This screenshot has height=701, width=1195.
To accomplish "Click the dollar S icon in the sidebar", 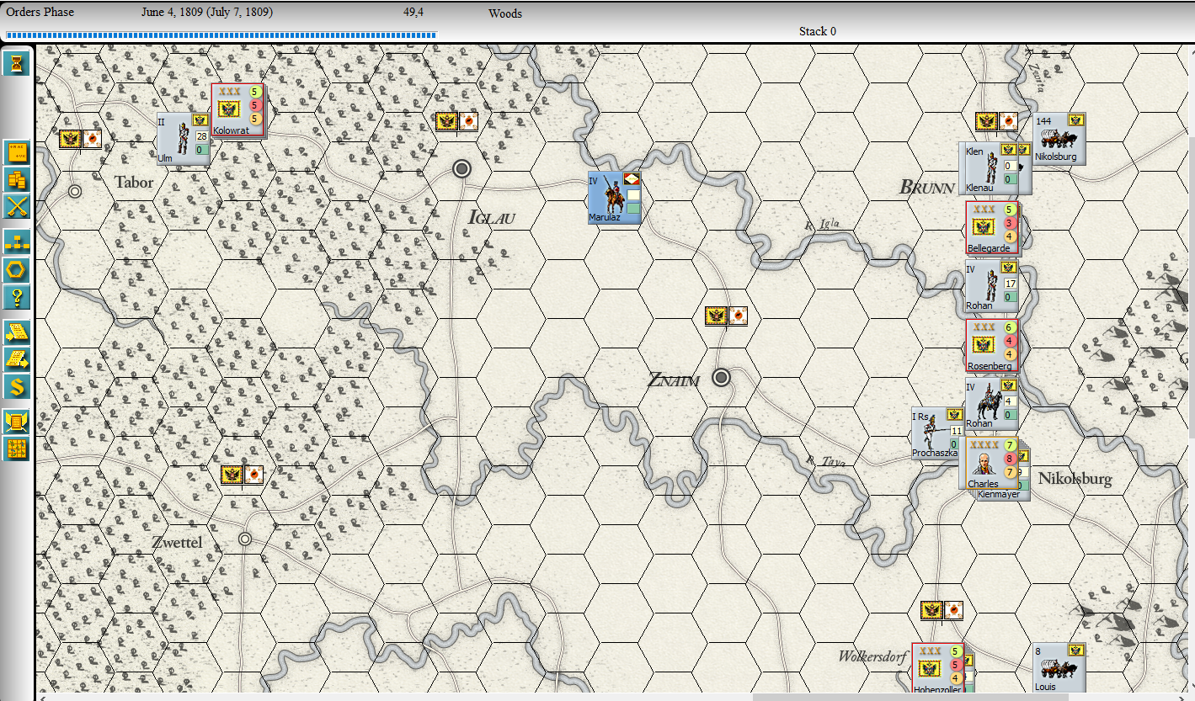I will pos(17,386).
